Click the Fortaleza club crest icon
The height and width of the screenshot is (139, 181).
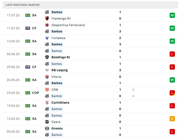[47, 38]
